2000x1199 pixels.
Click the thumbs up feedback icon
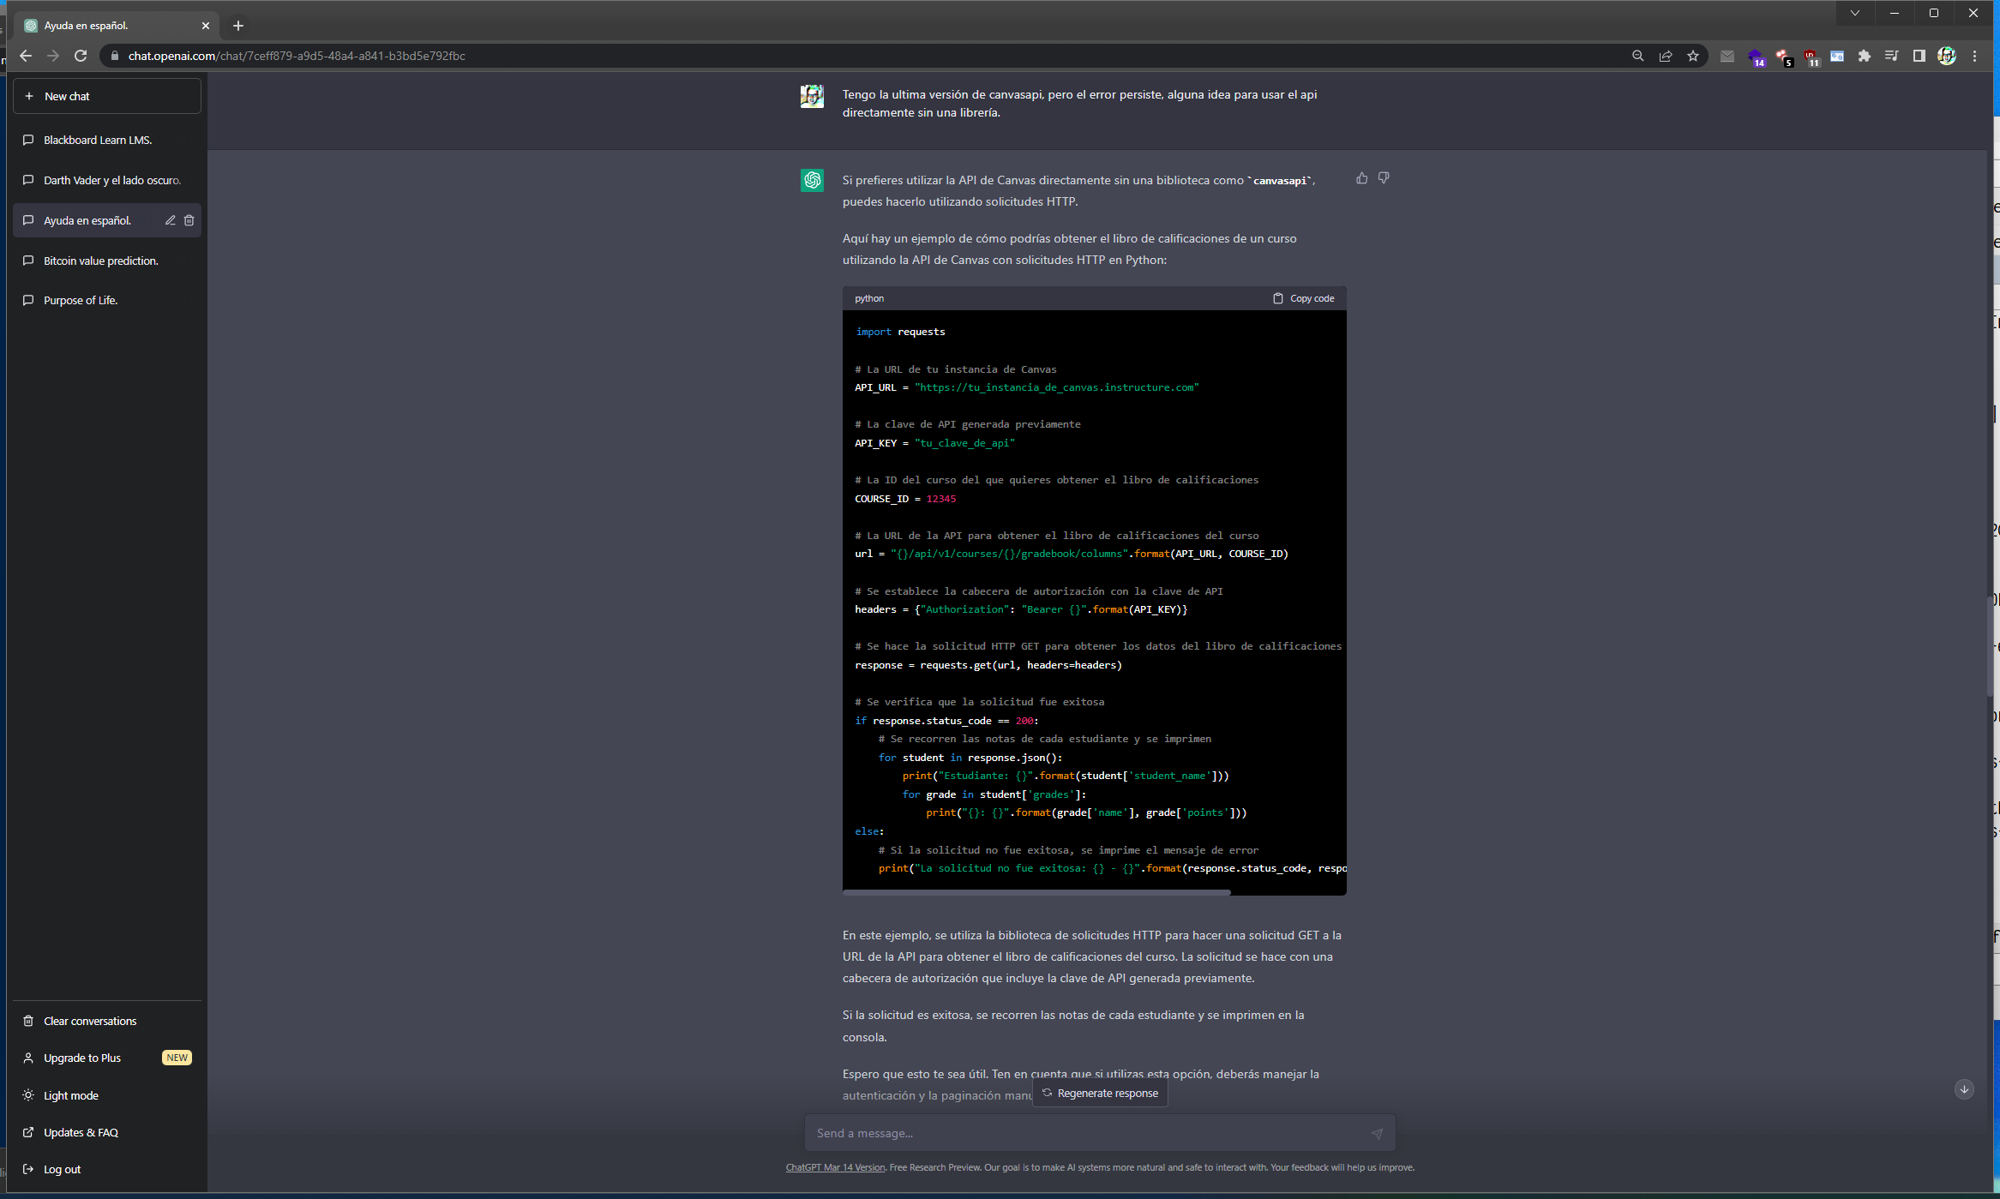(x=1361, y=178)
